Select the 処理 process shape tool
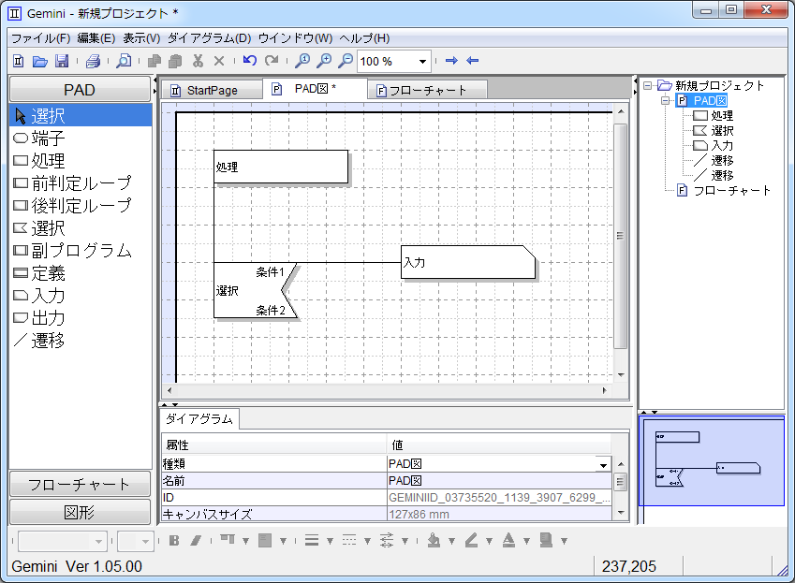This screenshot has height=583, width=795. (x=81, y=161)
